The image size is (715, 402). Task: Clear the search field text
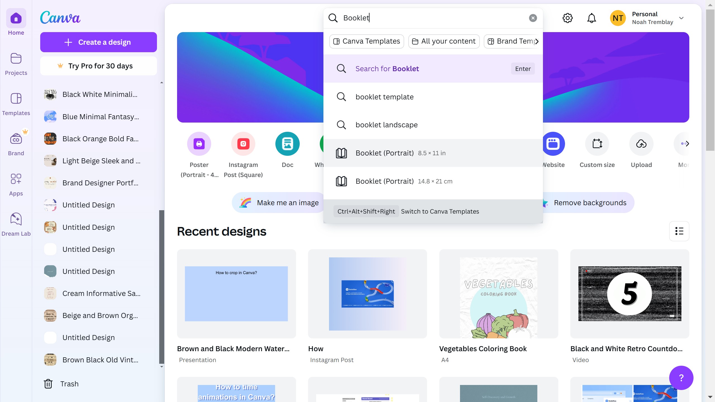533,18
